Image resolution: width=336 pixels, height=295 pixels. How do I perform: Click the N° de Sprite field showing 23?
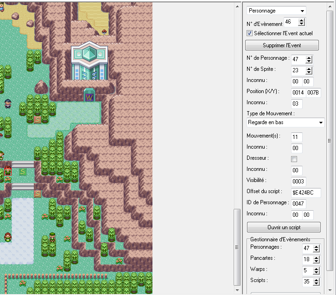(298, 70)
